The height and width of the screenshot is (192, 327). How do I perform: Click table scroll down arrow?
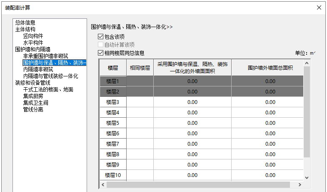[x=307, y=177]
